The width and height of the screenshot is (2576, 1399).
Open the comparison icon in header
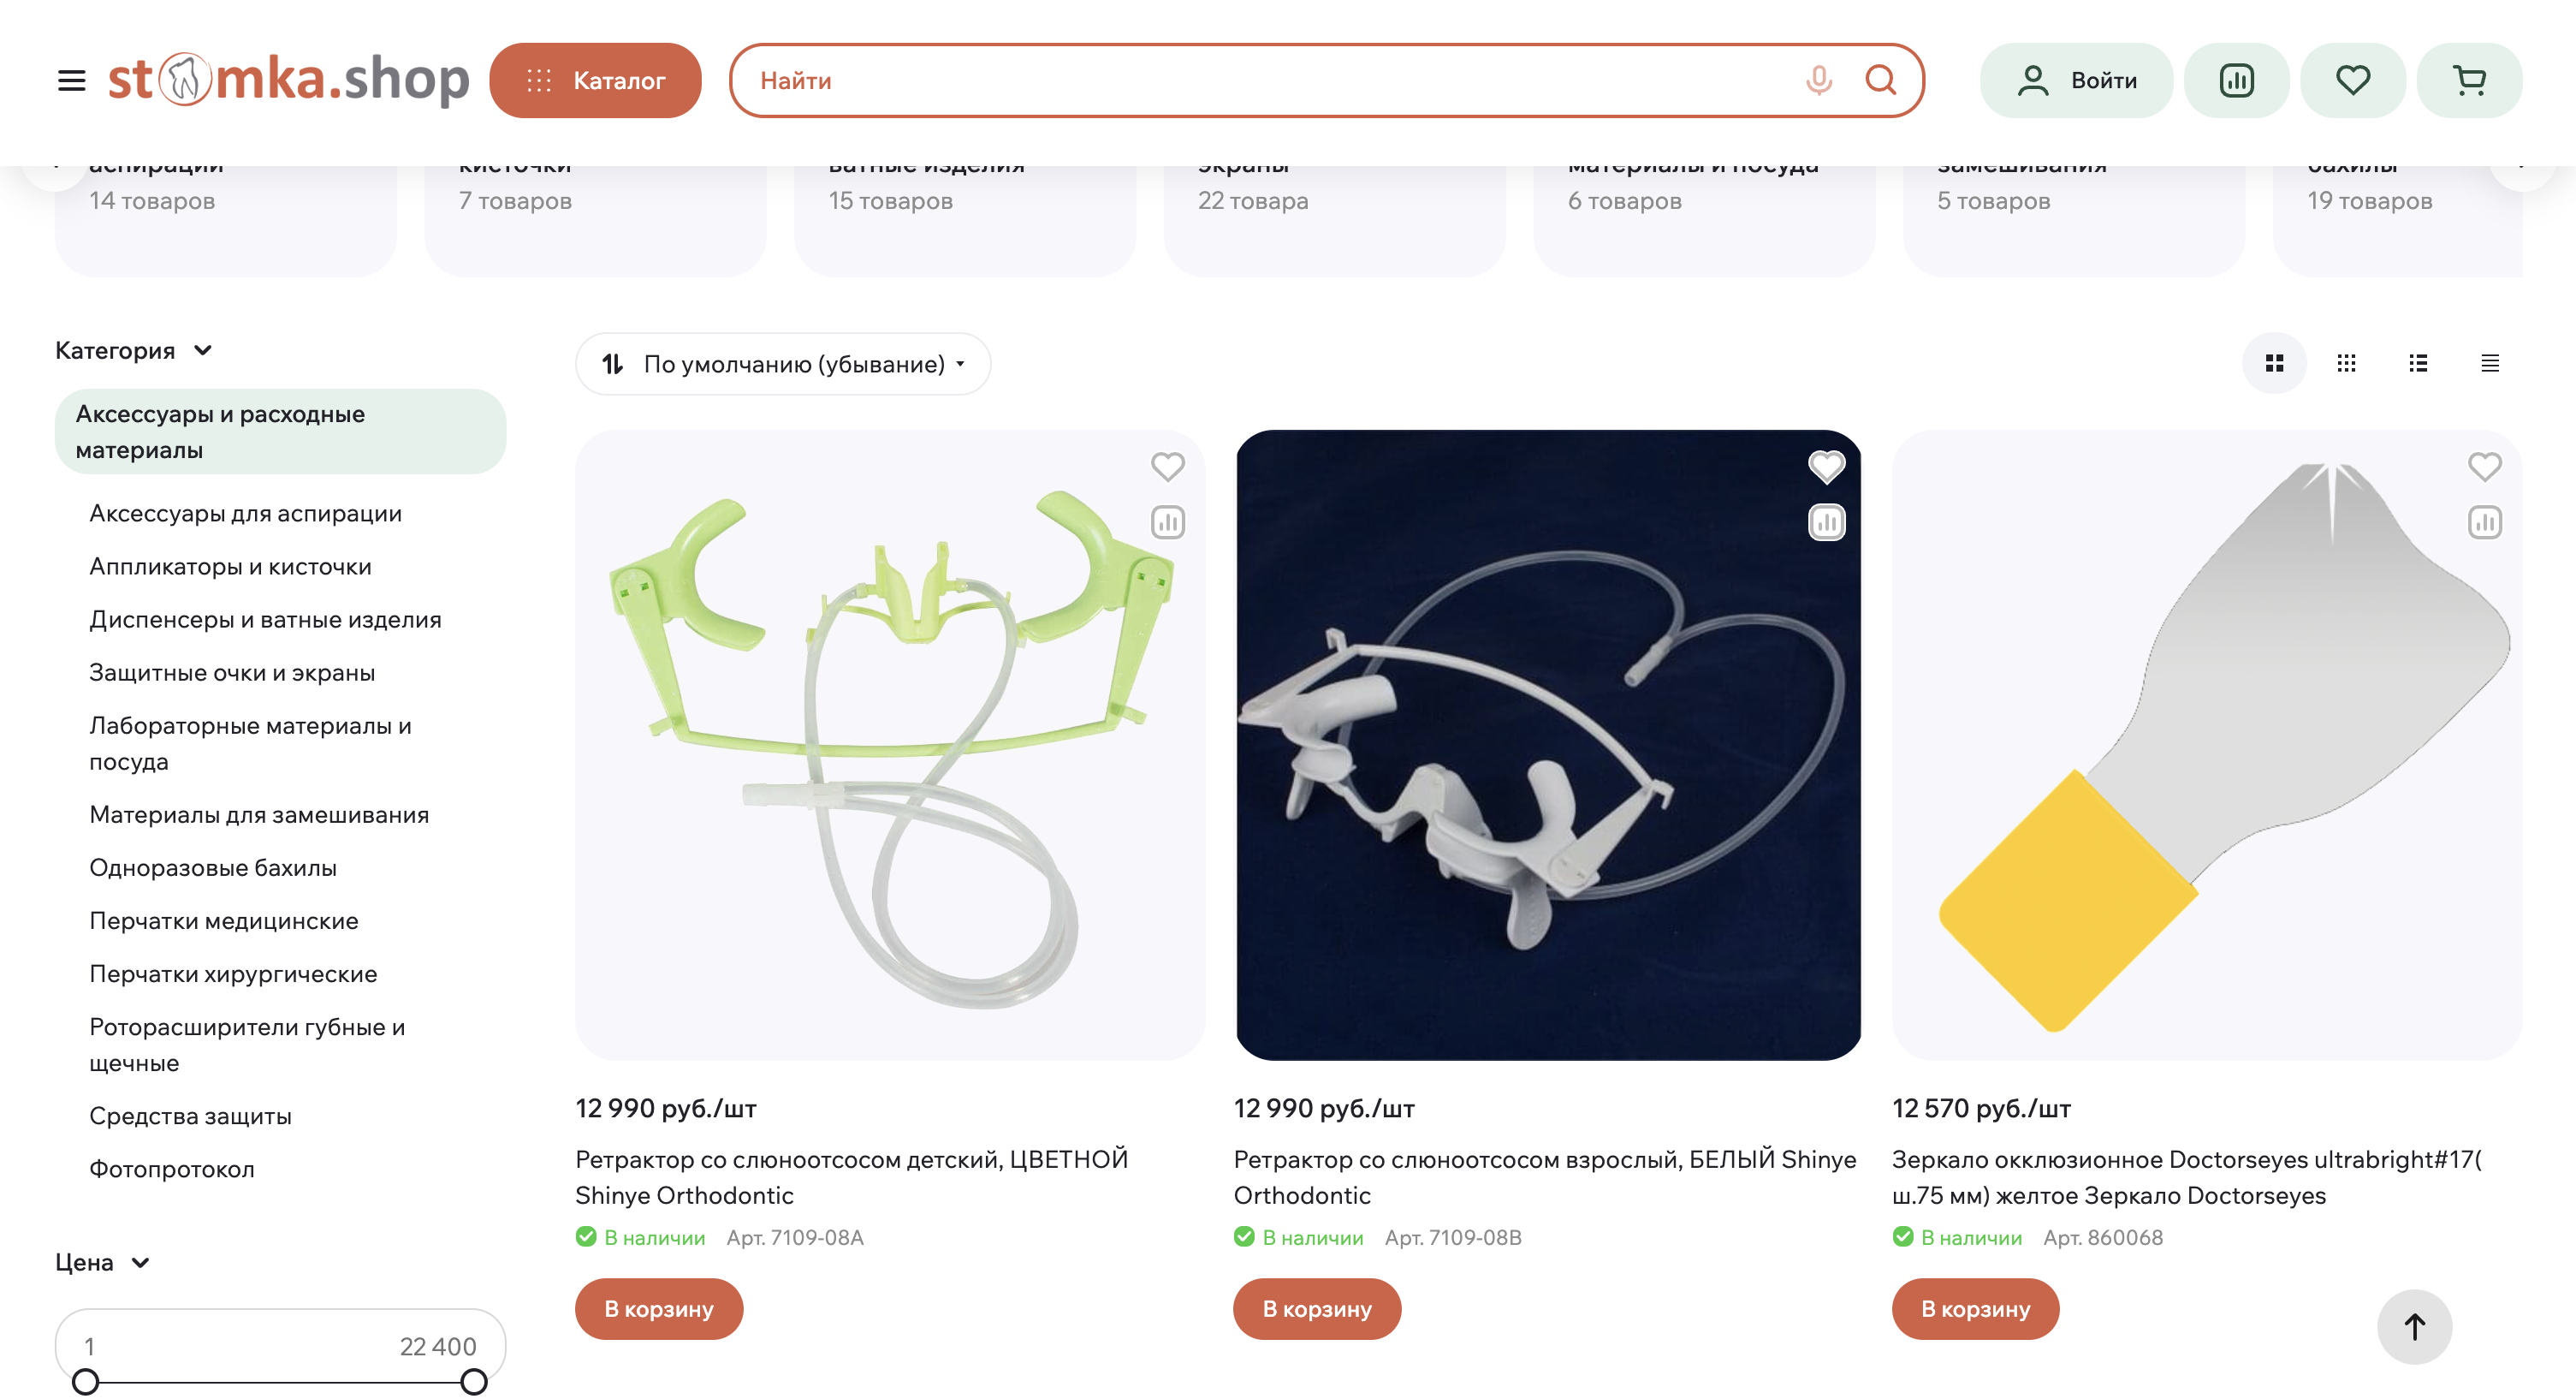click(2236, 80)
